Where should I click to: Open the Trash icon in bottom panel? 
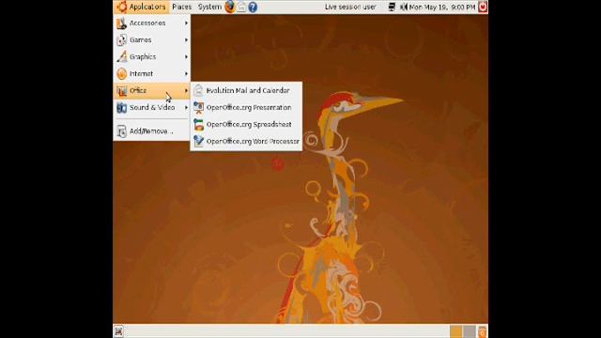(482, 331)
